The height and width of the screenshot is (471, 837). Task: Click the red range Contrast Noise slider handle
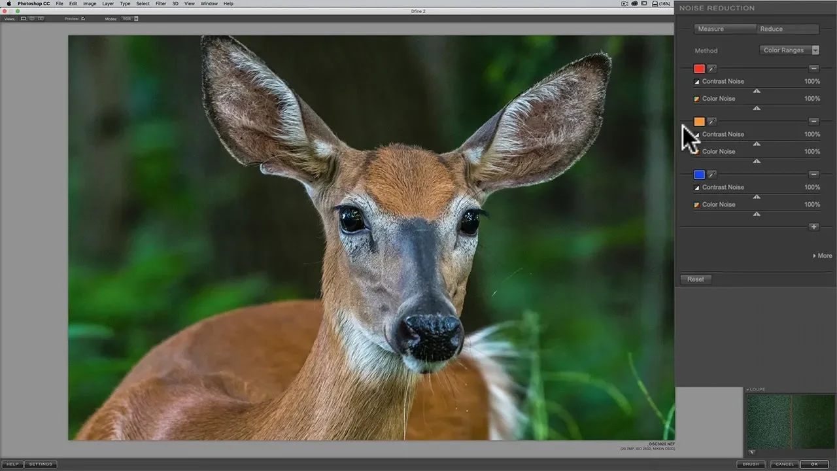pyautogui.click(x=757, y=91)
